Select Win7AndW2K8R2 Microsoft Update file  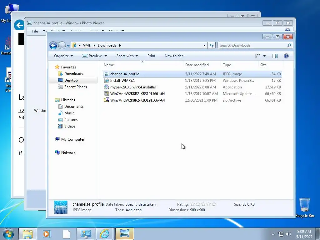point(192,94)
